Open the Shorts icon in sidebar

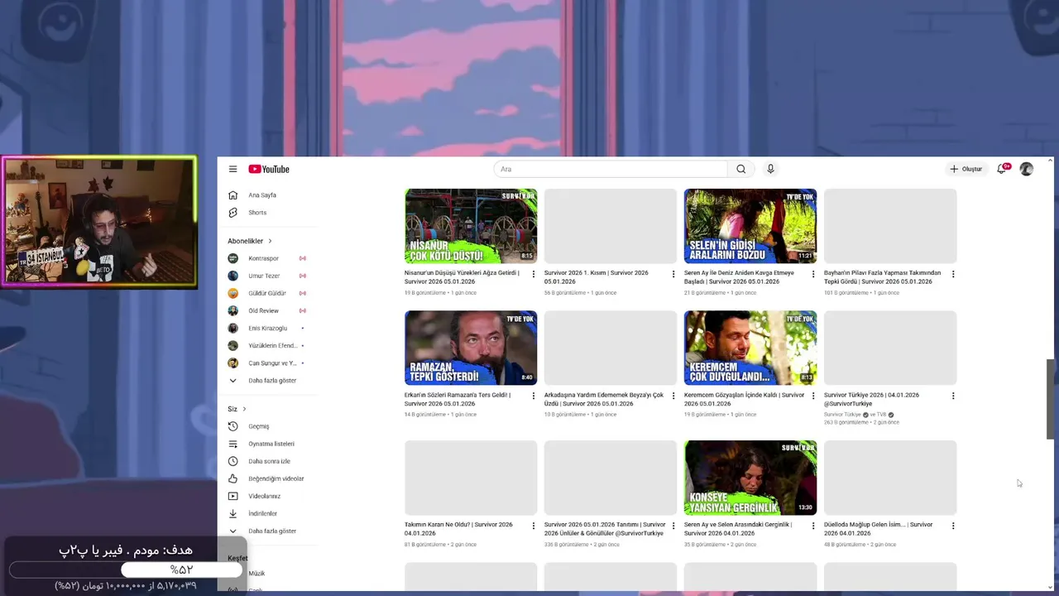232,213
